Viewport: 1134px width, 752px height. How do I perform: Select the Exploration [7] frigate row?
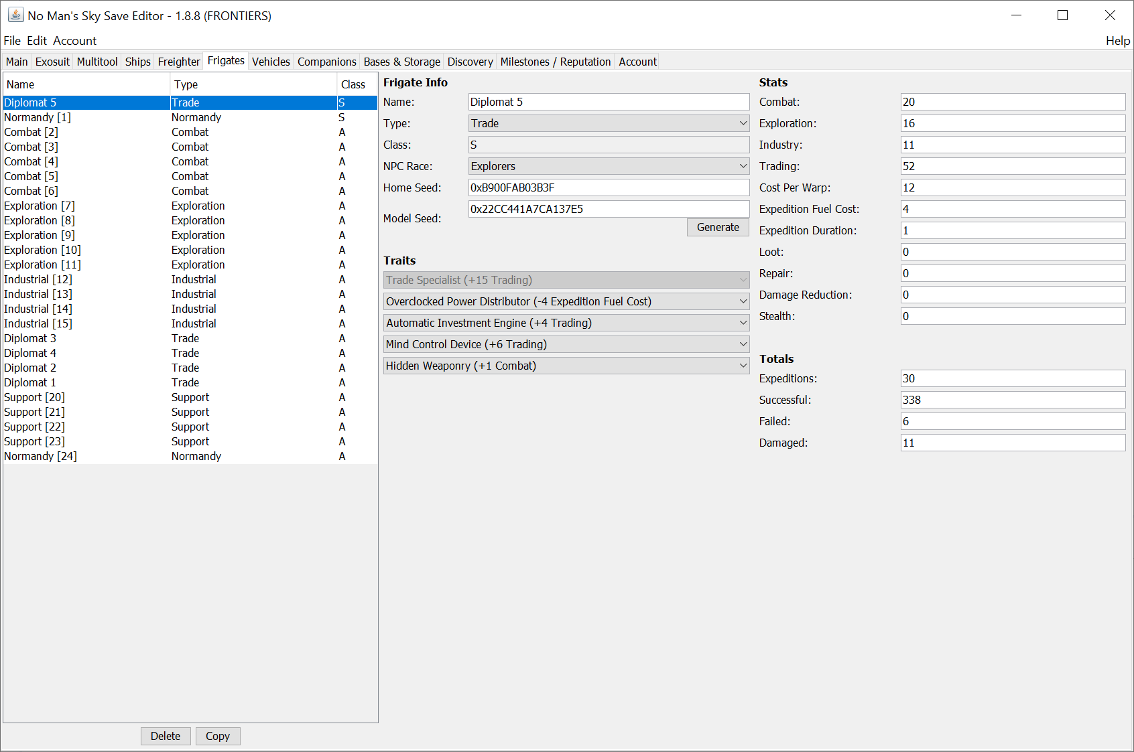point(190,206)
